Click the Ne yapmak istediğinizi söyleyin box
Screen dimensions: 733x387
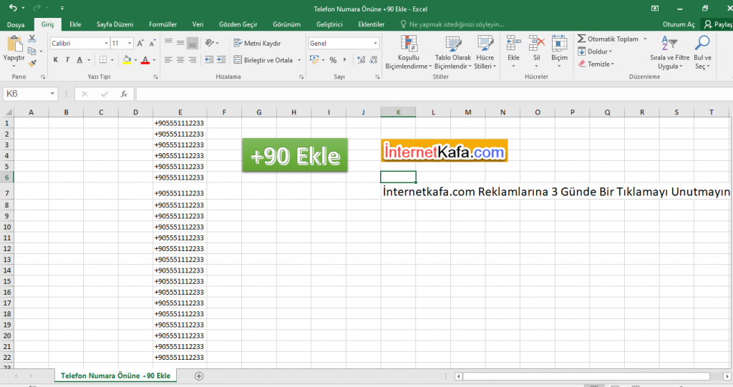pos(452,24)
